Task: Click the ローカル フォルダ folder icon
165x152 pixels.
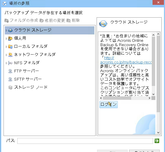Action: (x=10, y=47)
